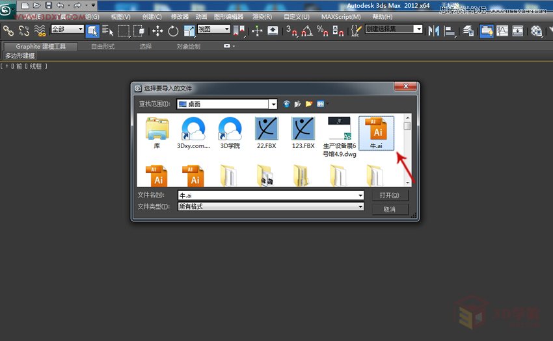The height and width of the screenshot is (341, 553).
Task: Click the 打开(O) button
Action: pyautogui.click(x=389, y=195)
